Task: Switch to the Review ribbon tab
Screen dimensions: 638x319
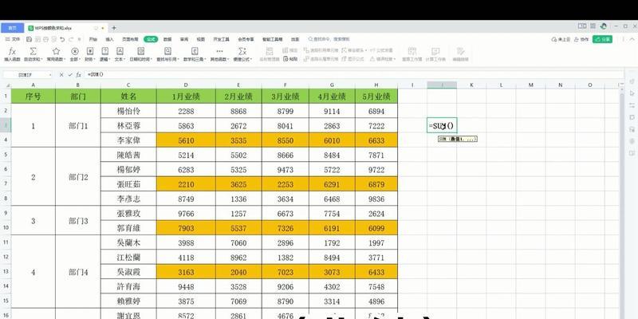Action: coord(184,39)
